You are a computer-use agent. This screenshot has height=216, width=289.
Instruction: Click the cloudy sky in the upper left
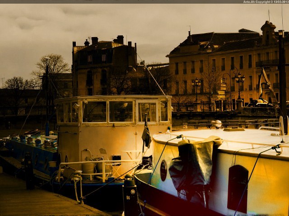36,27
